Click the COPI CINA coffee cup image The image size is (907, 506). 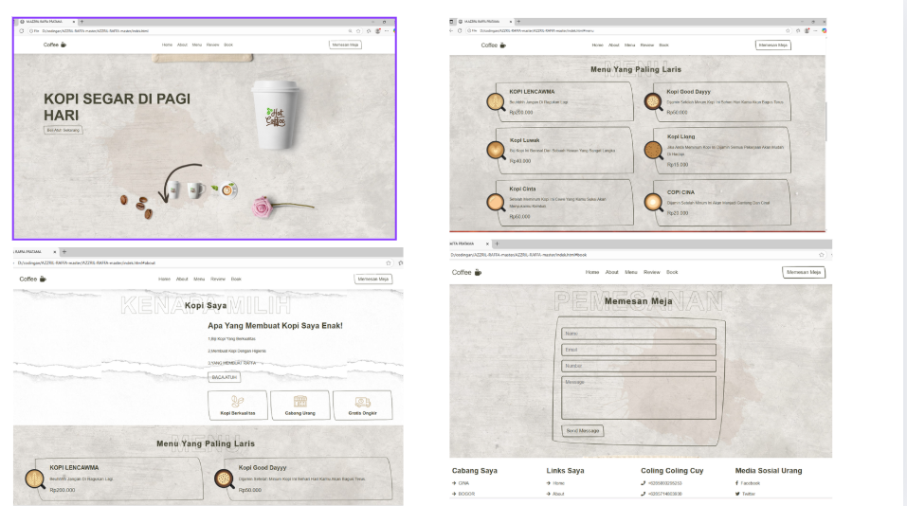652,201
